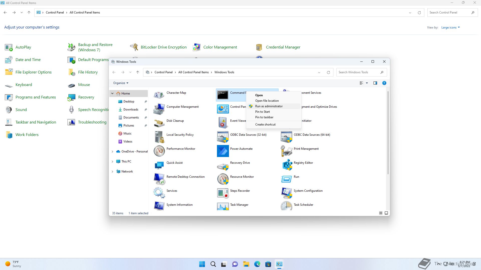Open ODBC Data Sources (32-bit) icon
The height and width of the screenshot is (270, 481).
click(x=223, y=137)
